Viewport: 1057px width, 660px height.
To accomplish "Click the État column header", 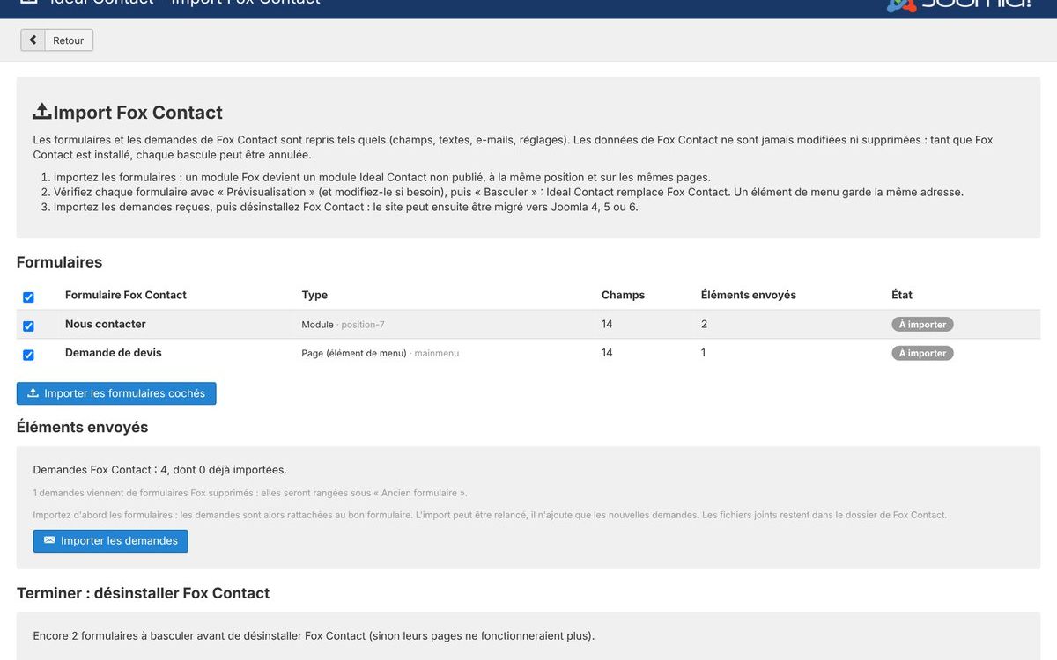I will 902,295.
